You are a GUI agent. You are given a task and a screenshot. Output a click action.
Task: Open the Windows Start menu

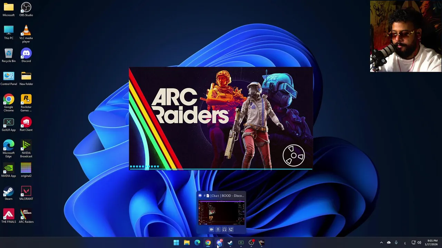pos(176,243)
